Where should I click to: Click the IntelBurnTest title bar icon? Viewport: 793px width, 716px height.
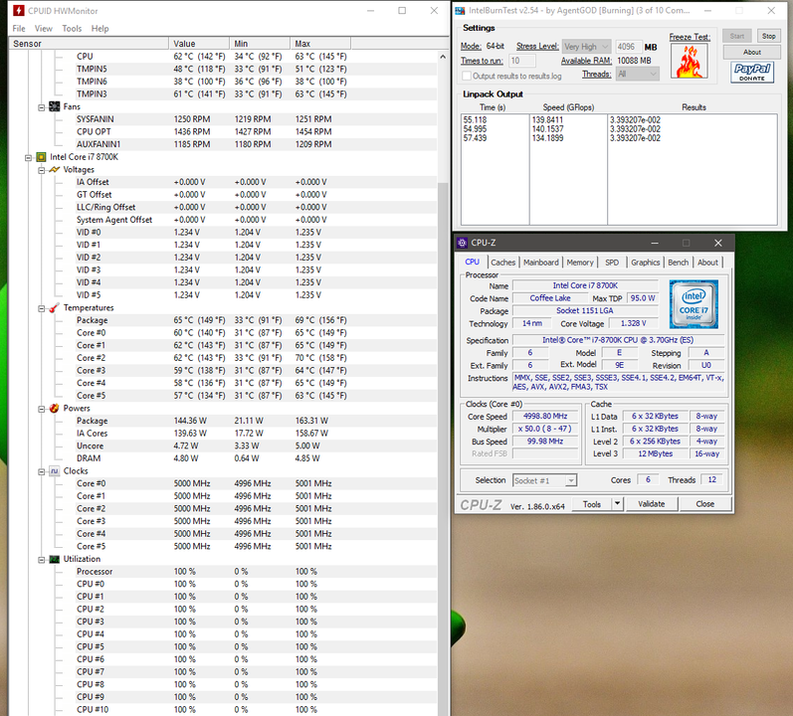(x=460, y=11)
